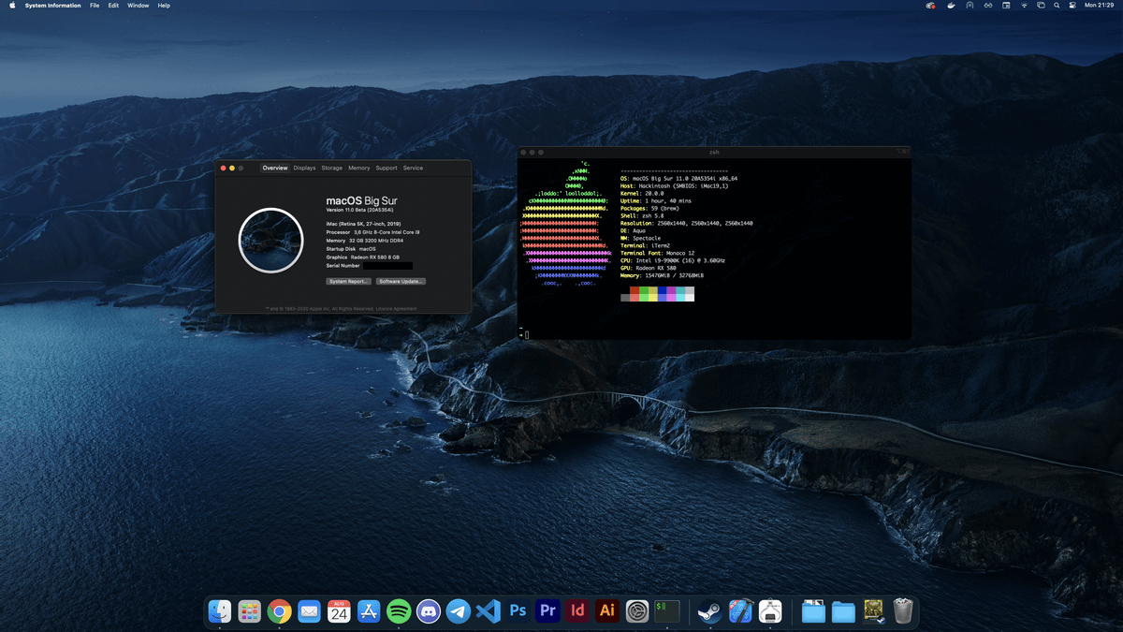The image size is (1123, 632).
Task: Open Control Center in menu bar
Action: (x=1073, y=5)
